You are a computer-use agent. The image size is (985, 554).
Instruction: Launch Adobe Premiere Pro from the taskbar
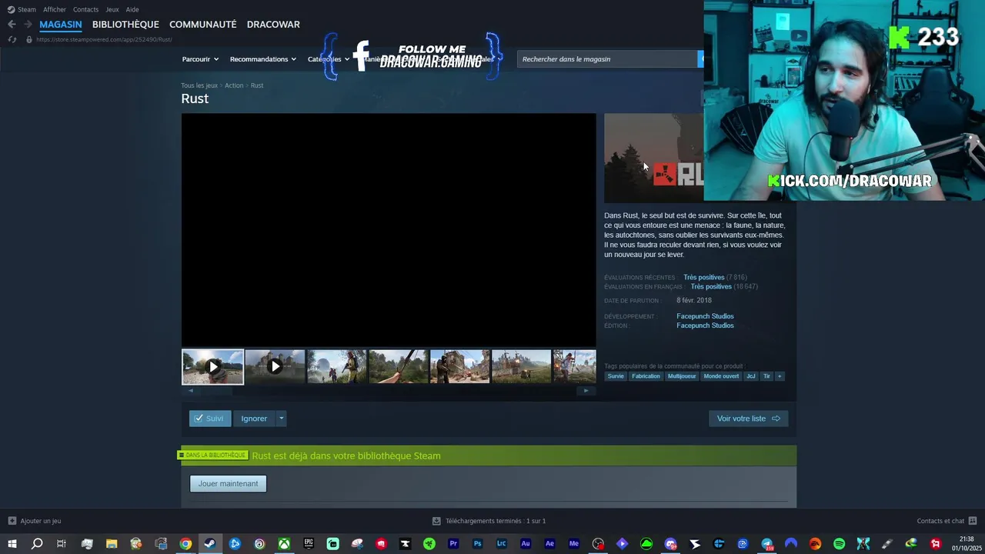[x=453, y=544]
